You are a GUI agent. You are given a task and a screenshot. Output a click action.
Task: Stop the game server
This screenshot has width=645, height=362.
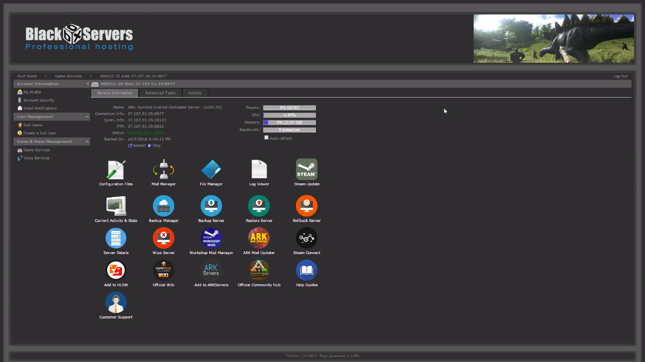click(154, 146)
